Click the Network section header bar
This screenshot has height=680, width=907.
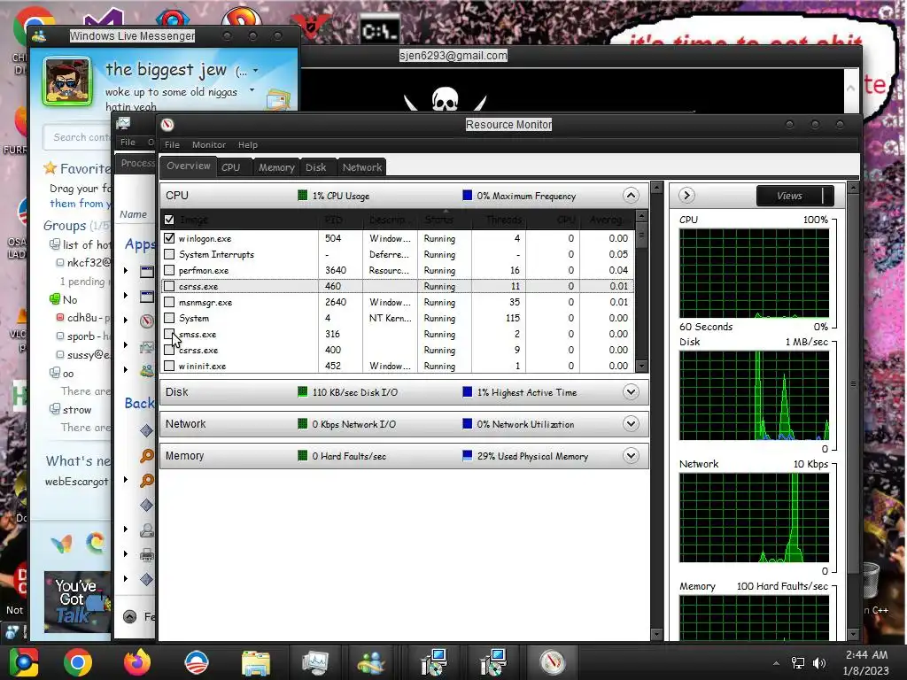[x=404, y=424]
